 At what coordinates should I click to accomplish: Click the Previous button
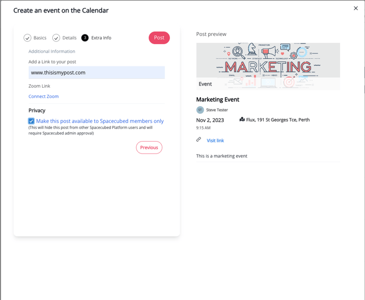click(x=149, y=148)
